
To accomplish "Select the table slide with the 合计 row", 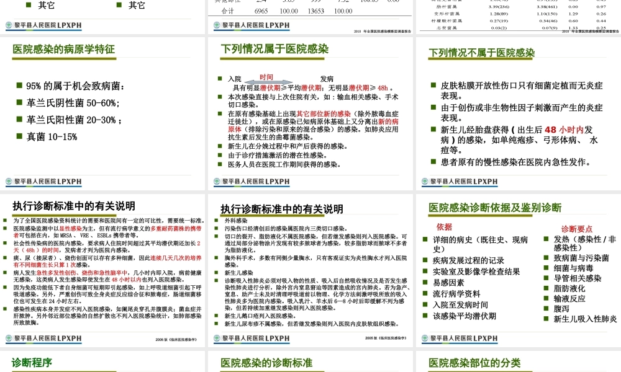I will [x=310, y=17].
